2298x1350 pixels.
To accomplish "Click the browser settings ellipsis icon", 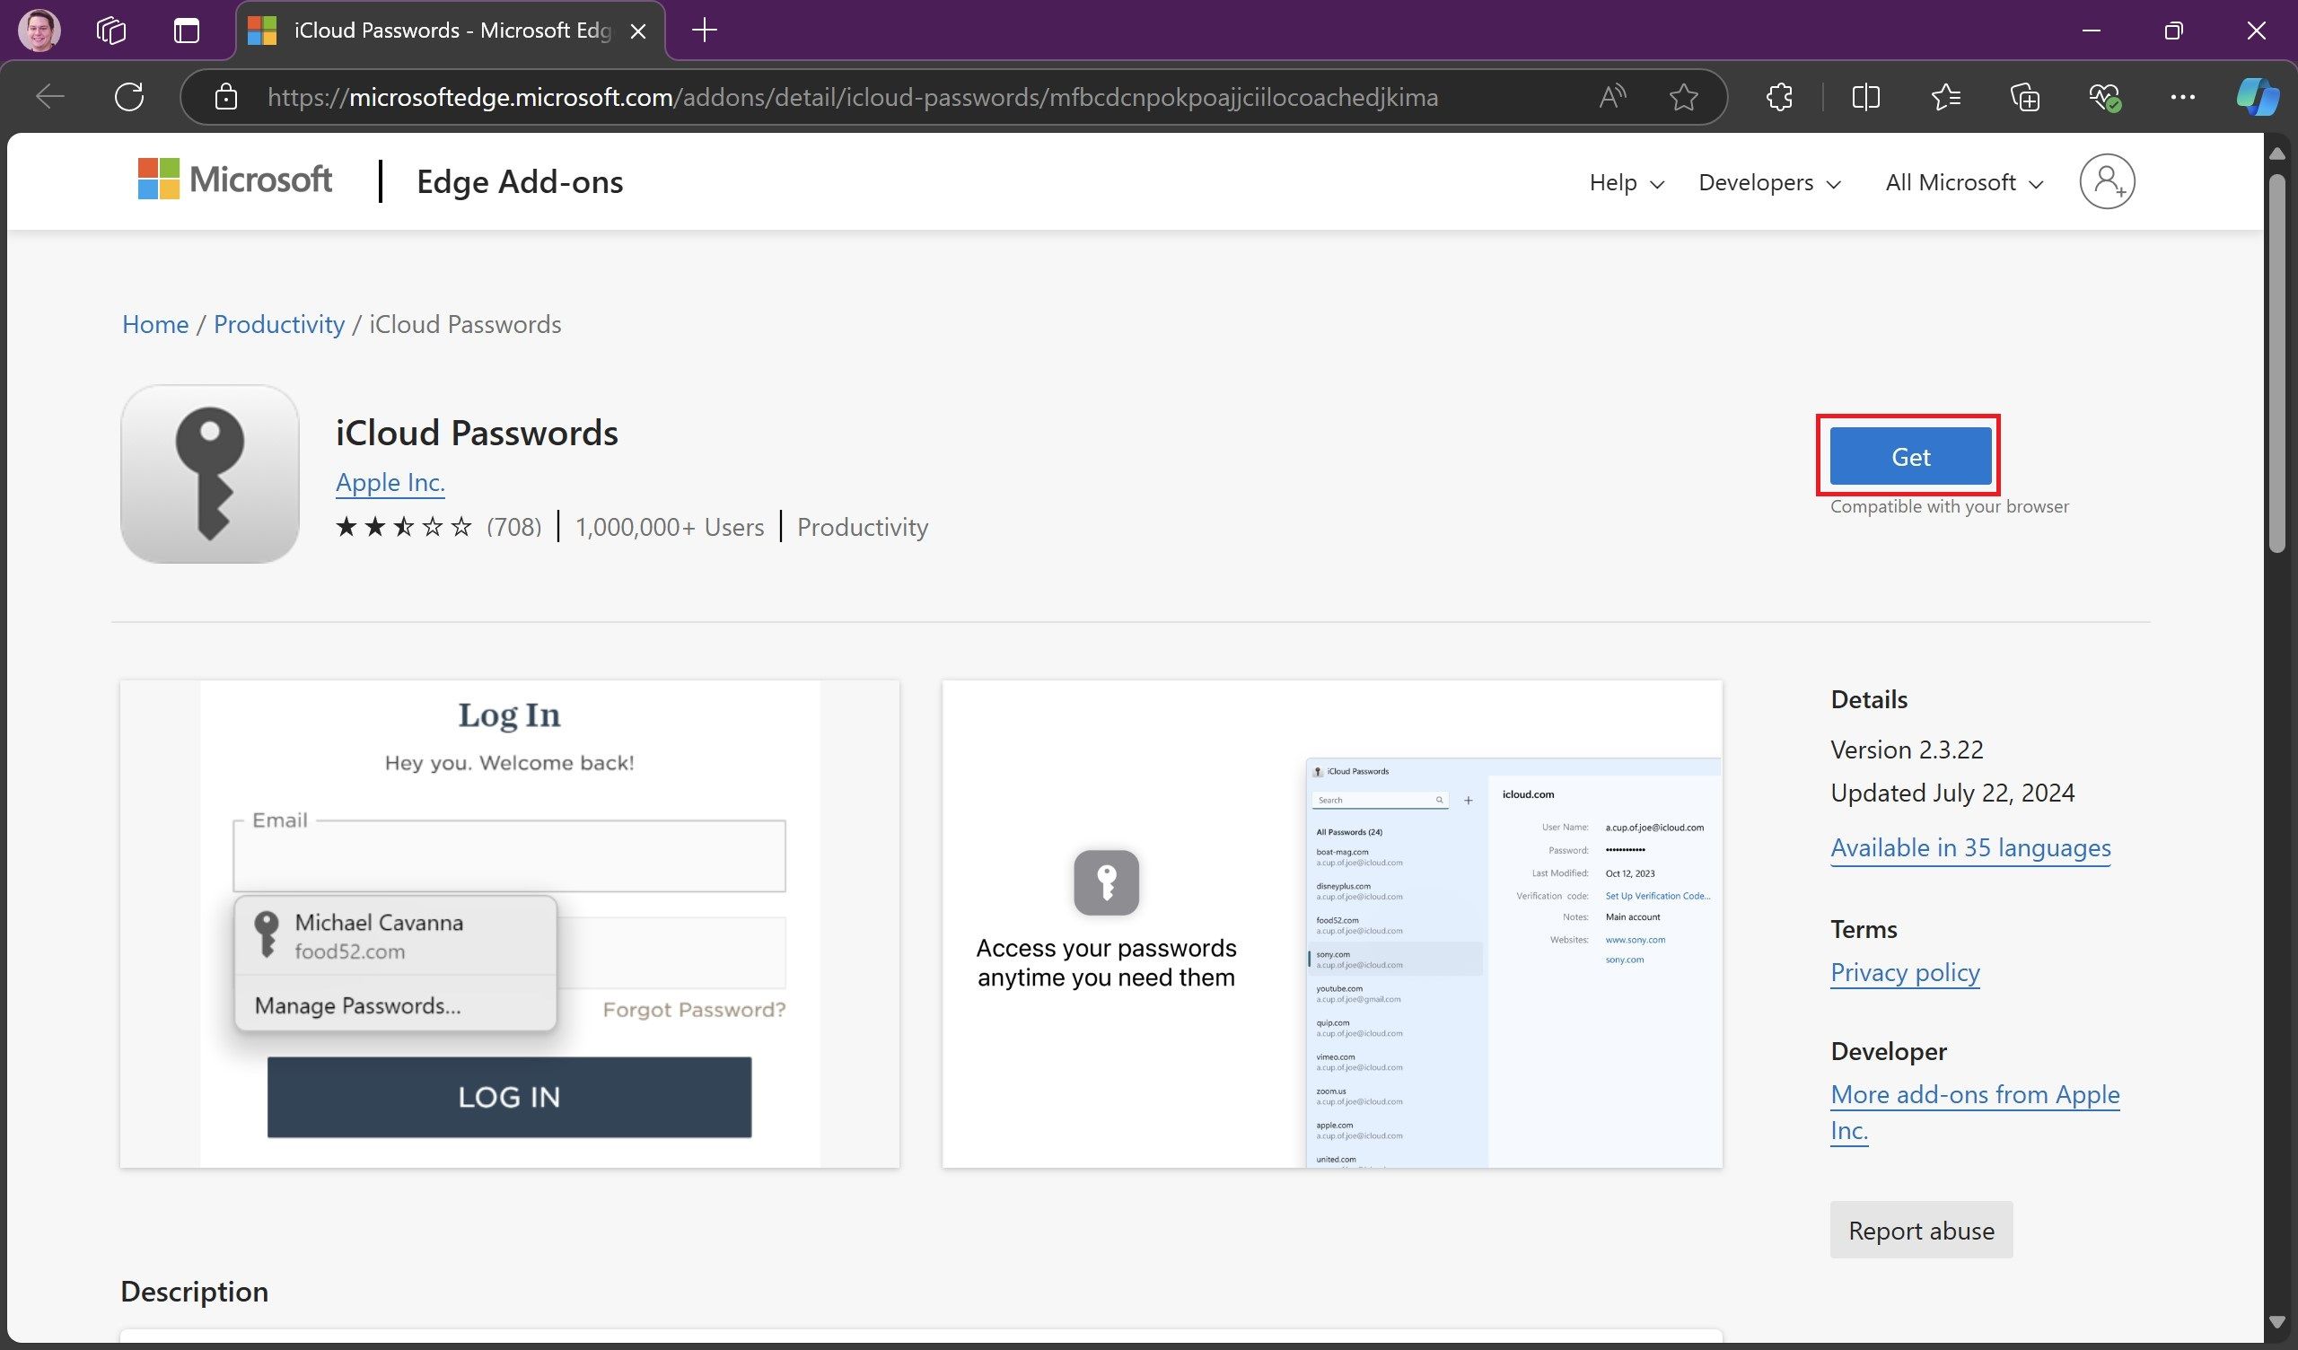I will click(x=2182, y=95).
